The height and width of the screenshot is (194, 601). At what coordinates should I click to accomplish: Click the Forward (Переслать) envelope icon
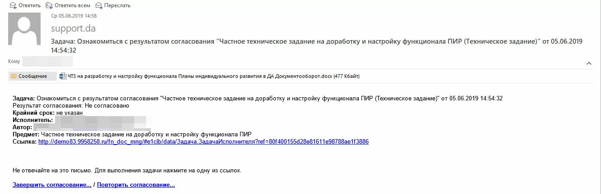[x=97, y=5]
